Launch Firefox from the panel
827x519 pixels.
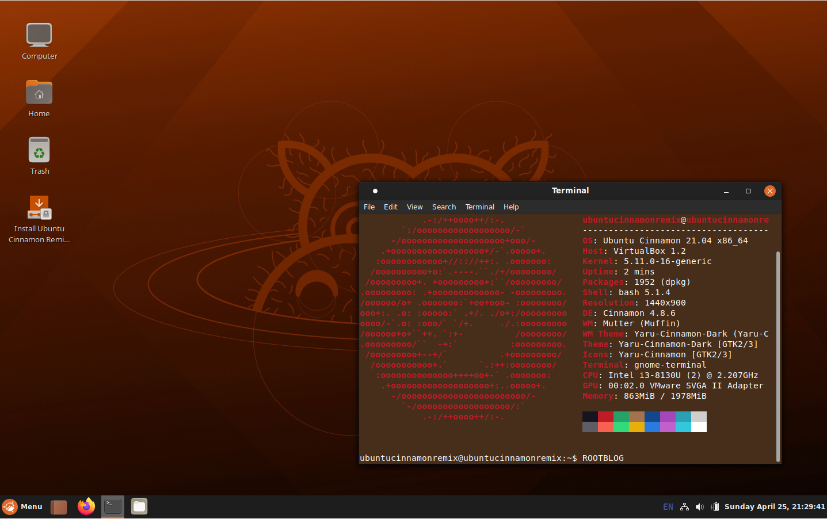pyautogui.click(x=86, y=506)
